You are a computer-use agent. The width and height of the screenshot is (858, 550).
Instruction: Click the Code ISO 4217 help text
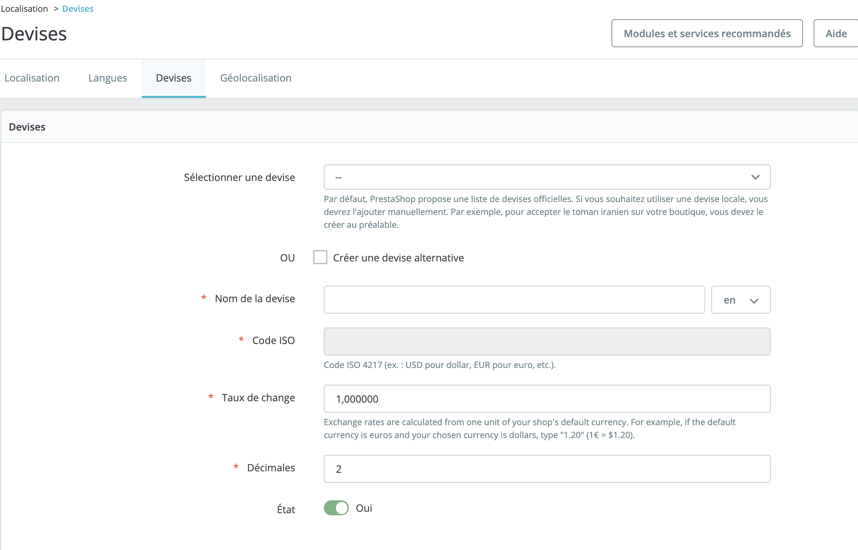click(439, 365)
